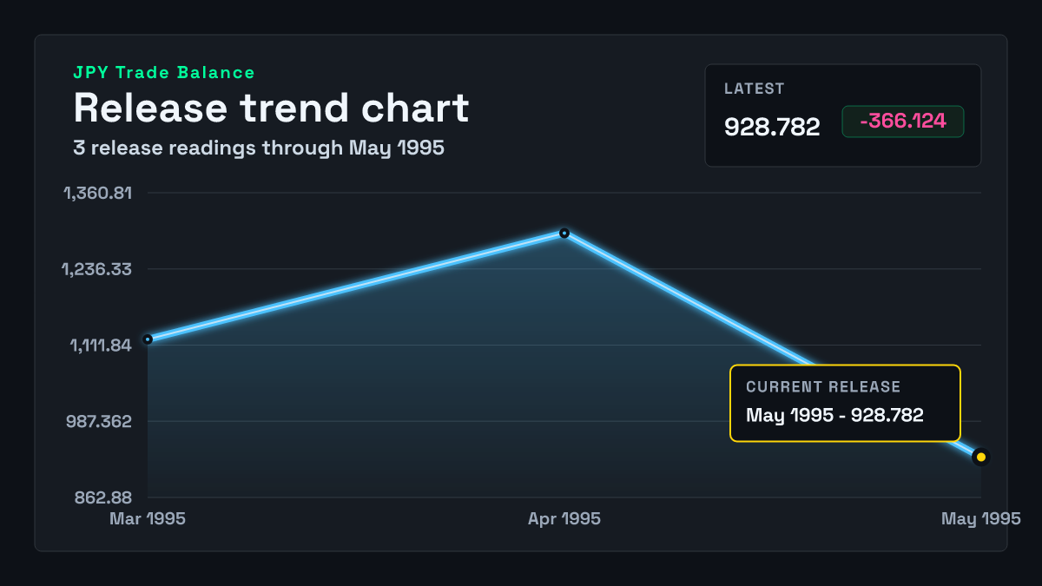Screen dimensions: 1042x586
Task: Click the 1,236.33 y-axis label
Action: [96, 268]
